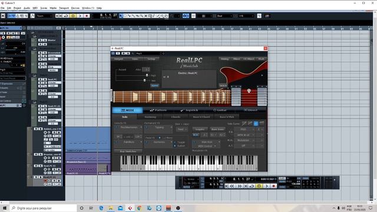The height and width of the screenshot is (212, 377).
Task: Open the P.B. Pitch dropdown
Action: tap(244, 130)
